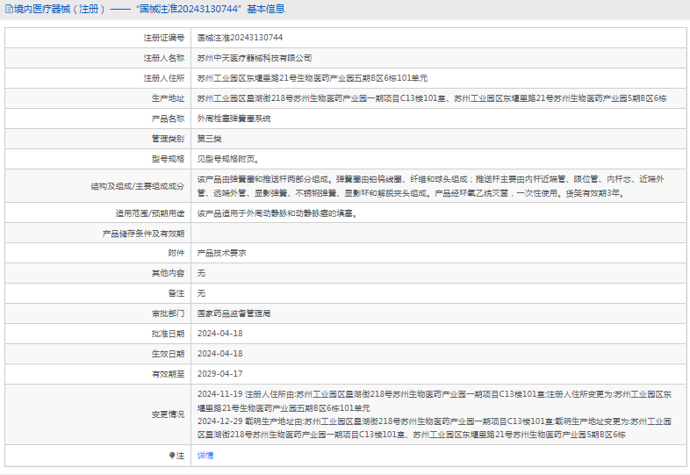Select the 生效日期 value 2024-04-18
Image resolution: width=690 pixels, height=475 pixels.
click(x=220, y=354)
